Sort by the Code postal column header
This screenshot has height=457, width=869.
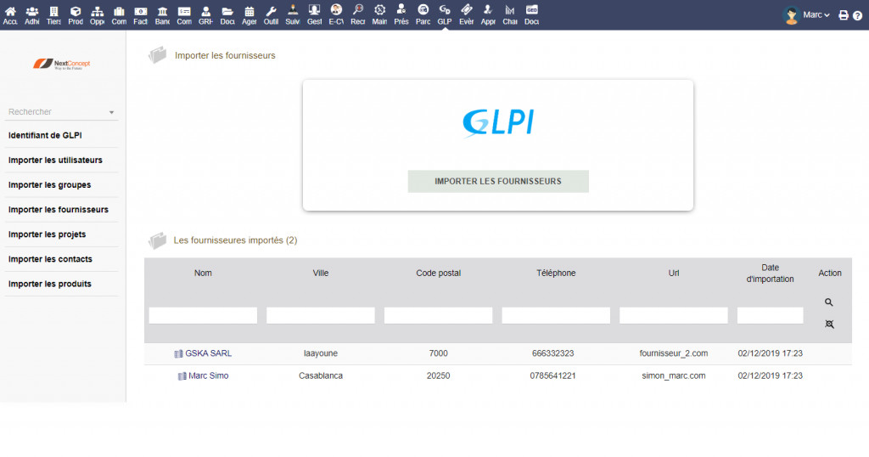tap(439, 273)
